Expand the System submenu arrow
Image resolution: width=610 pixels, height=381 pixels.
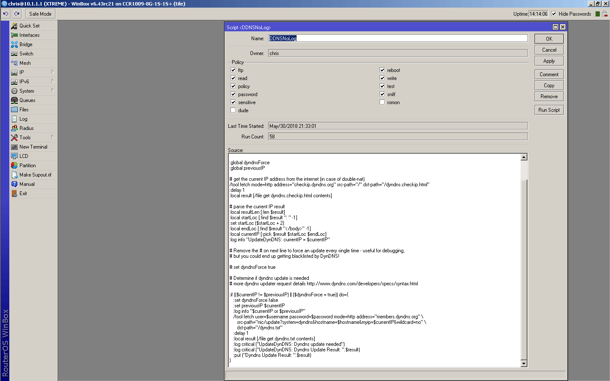53,90
